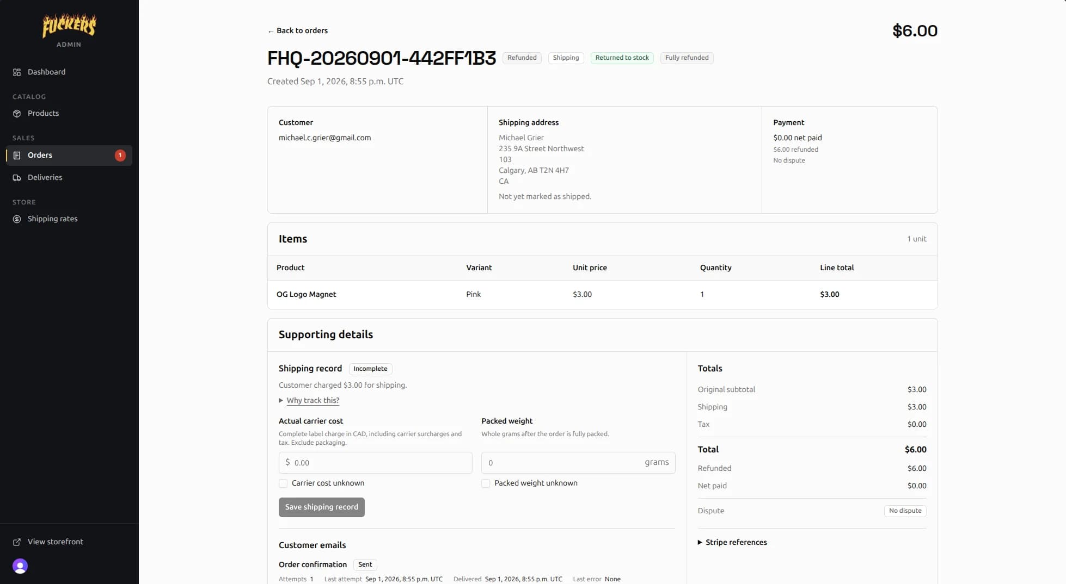Screen dimensions: 1066x584
Task: Click the $6.00 refunded payment text
Action: (x=795, y=150)
